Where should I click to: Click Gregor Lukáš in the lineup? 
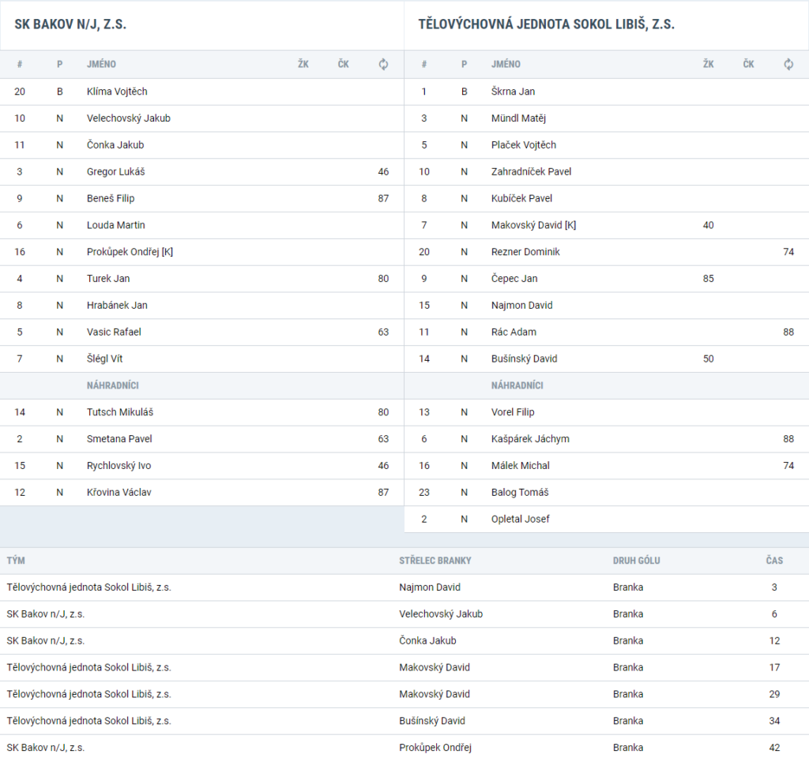(x=115, y=171)
